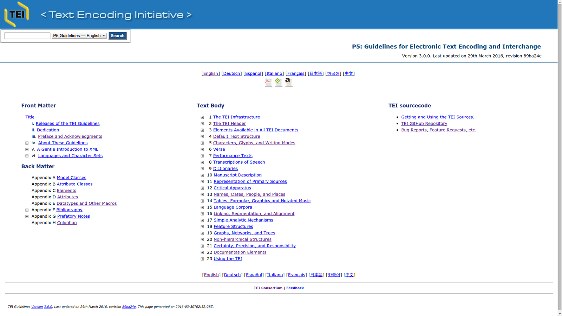Open Elements Available in All TEI Documents

click(256, 130)
